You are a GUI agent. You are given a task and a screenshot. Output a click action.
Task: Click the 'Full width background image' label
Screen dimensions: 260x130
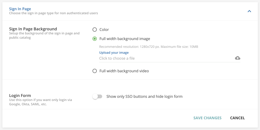point(125,39)
